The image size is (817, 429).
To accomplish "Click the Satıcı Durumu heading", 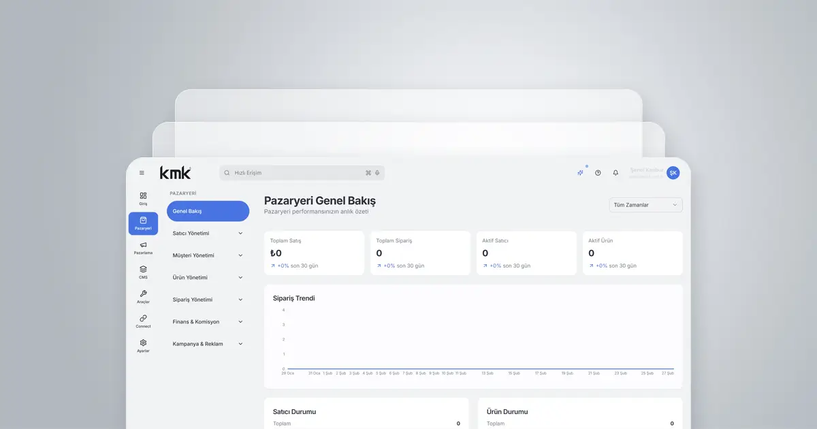I will [x=294, y=412].
